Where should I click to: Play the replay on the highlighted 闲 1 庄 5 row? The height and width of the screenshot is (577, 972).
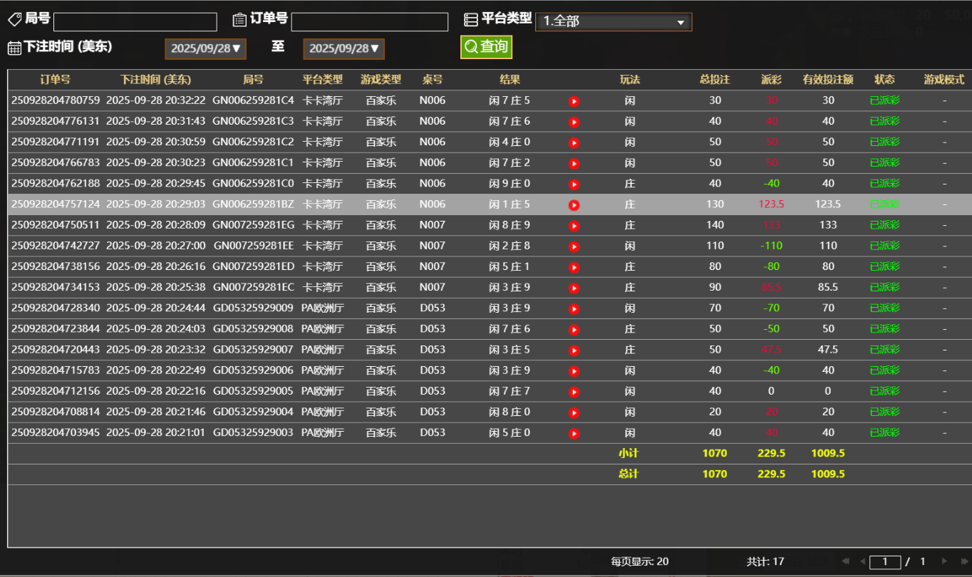[x=574, y=204]
